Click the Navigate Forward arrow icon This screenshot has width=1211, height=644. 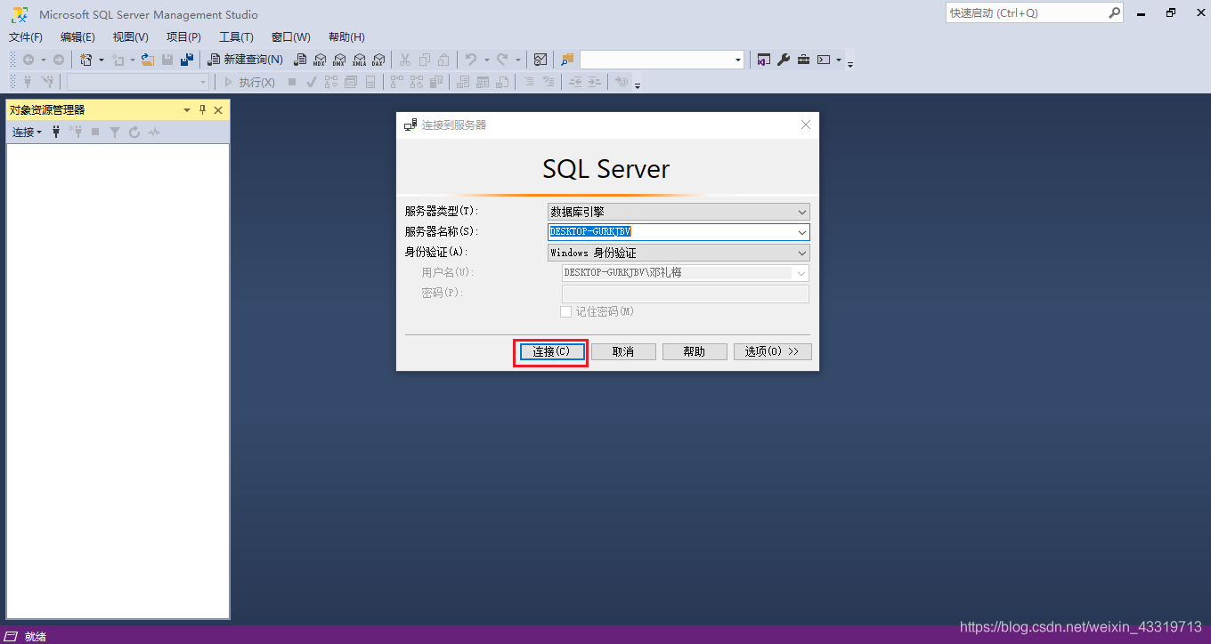59,60
